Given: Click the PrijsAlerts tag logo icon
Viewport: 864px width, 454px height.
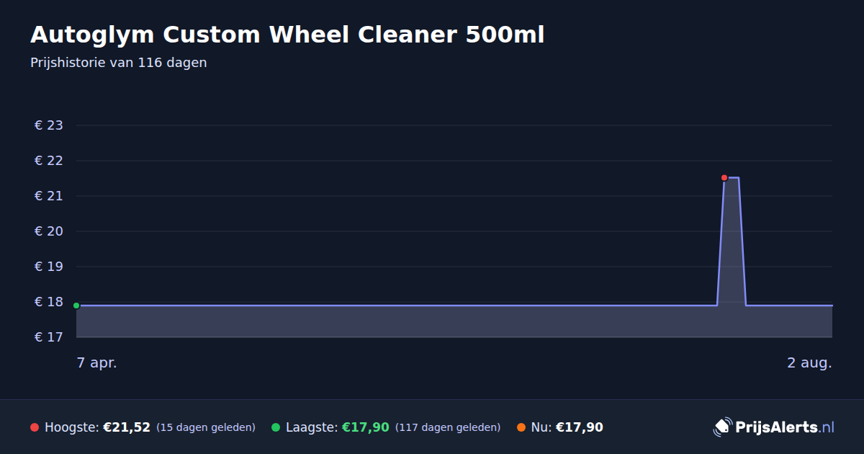Looking at the screenshot, I should (x=722, y=427).
